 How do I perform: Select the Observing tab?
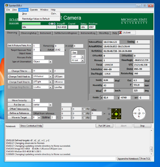12,33
